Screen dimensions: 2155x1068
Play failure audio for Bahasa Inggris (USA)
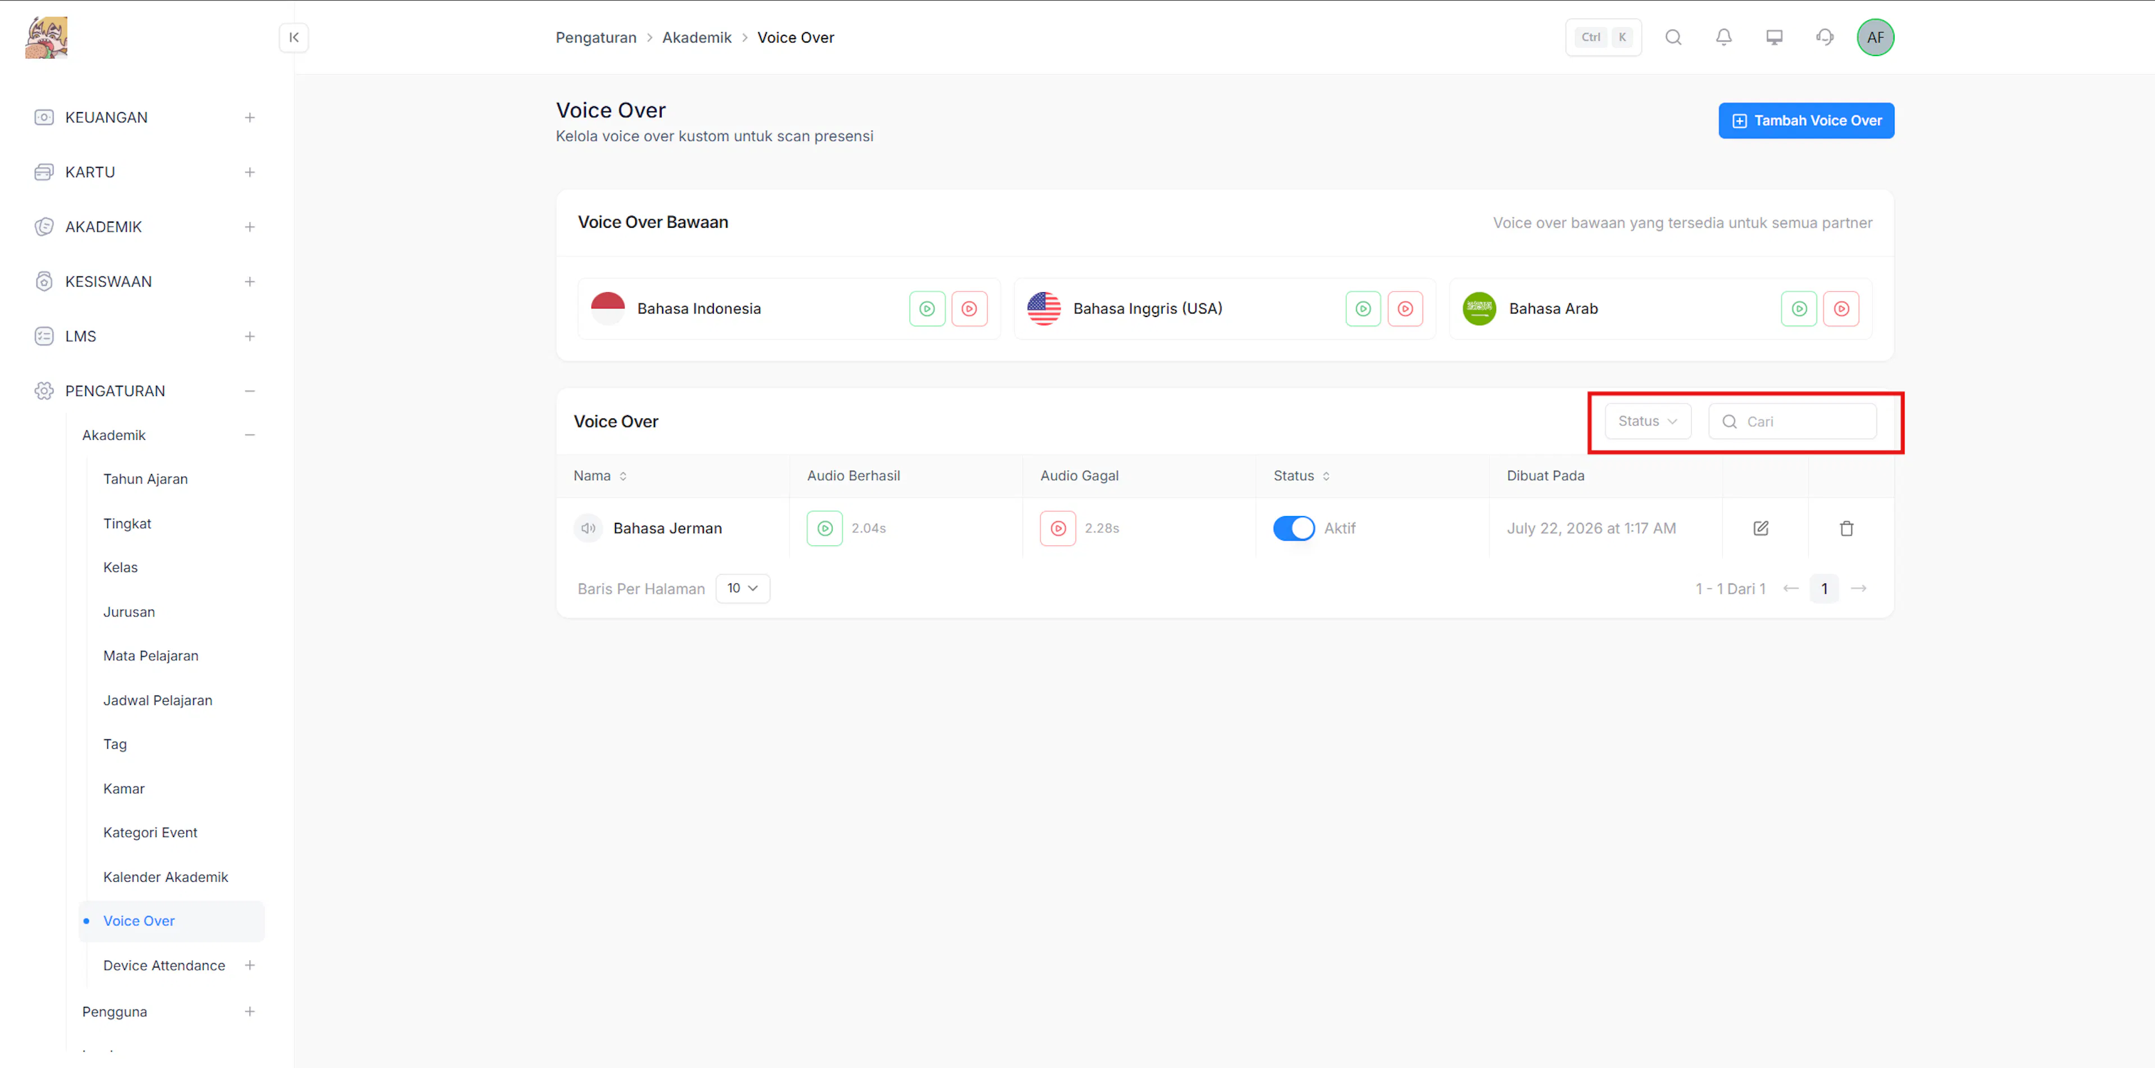point(1405,309)
